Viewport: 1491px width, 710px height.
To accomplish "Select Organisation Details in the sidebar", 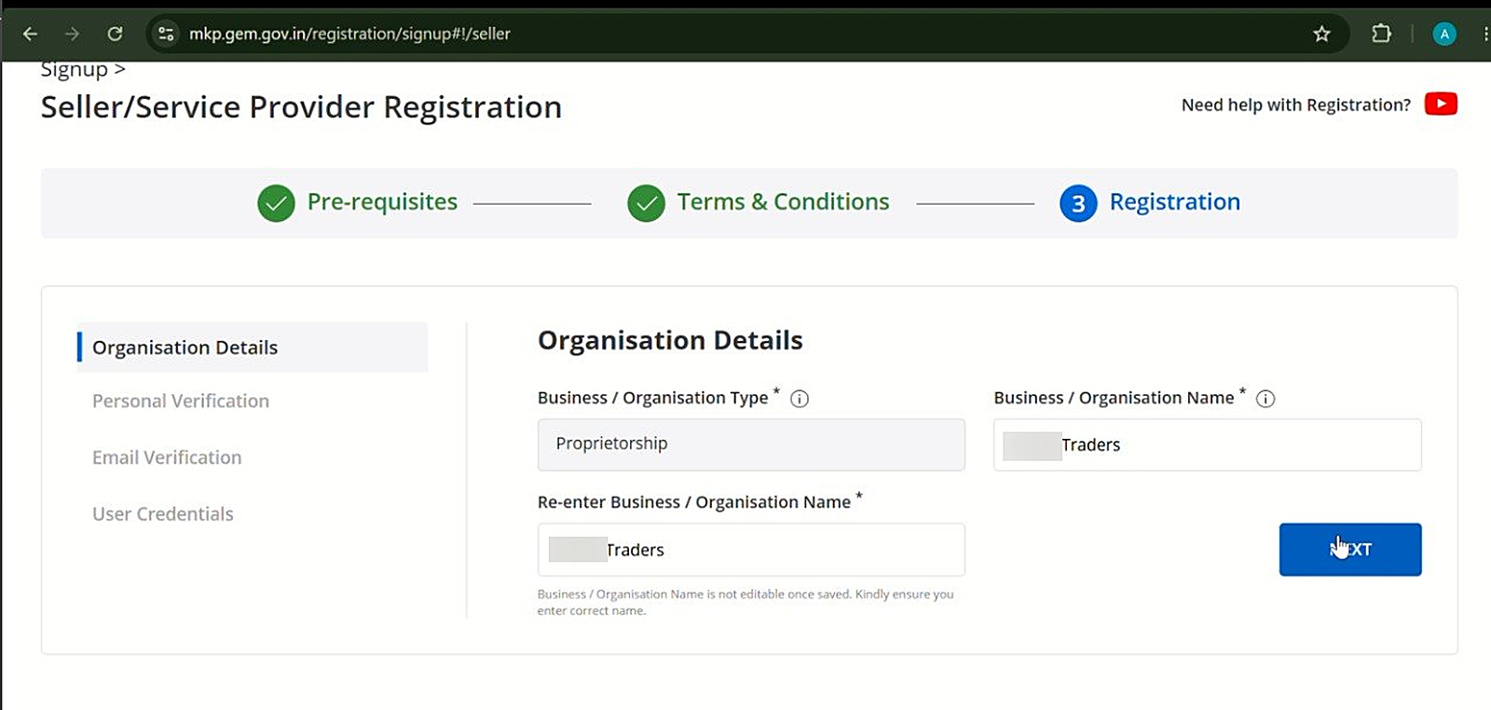I will pos(253,348).
